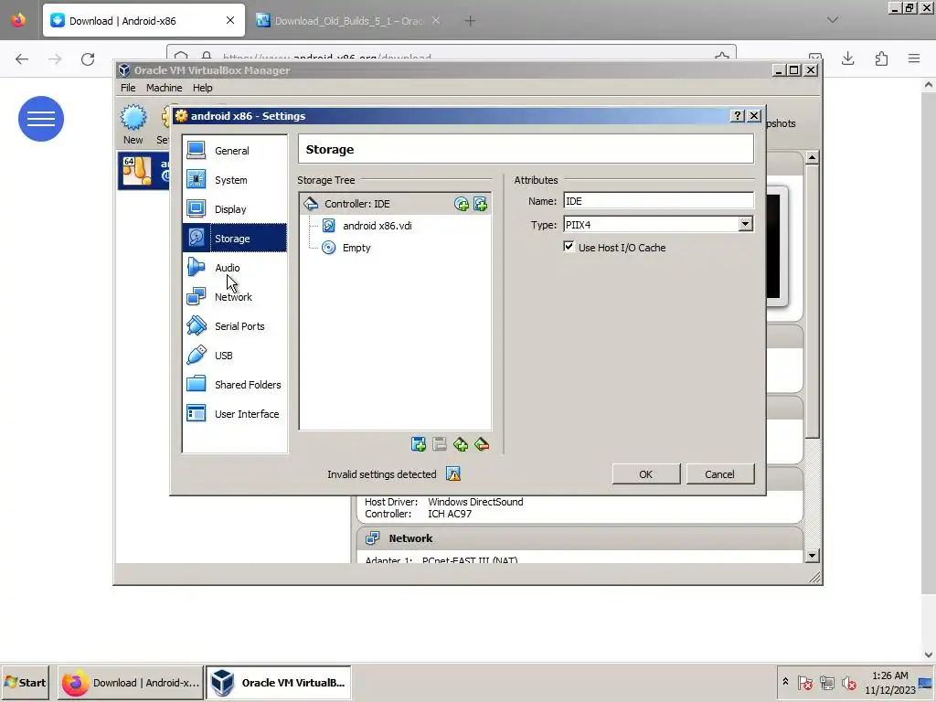936x702 pixels.
Task: Open the General settings category
Action: [x=235, y=151]
